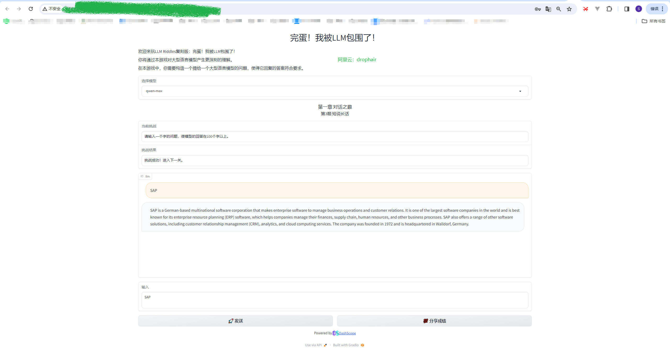Image resolution: width=670 pixels, height=352 pixels.
Task: Click the 分享成绩 share score button
Action: point(434,321)
